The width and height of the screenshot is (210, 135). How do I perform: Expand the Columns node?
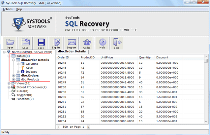pyautogui.click(x=18, y=64)
